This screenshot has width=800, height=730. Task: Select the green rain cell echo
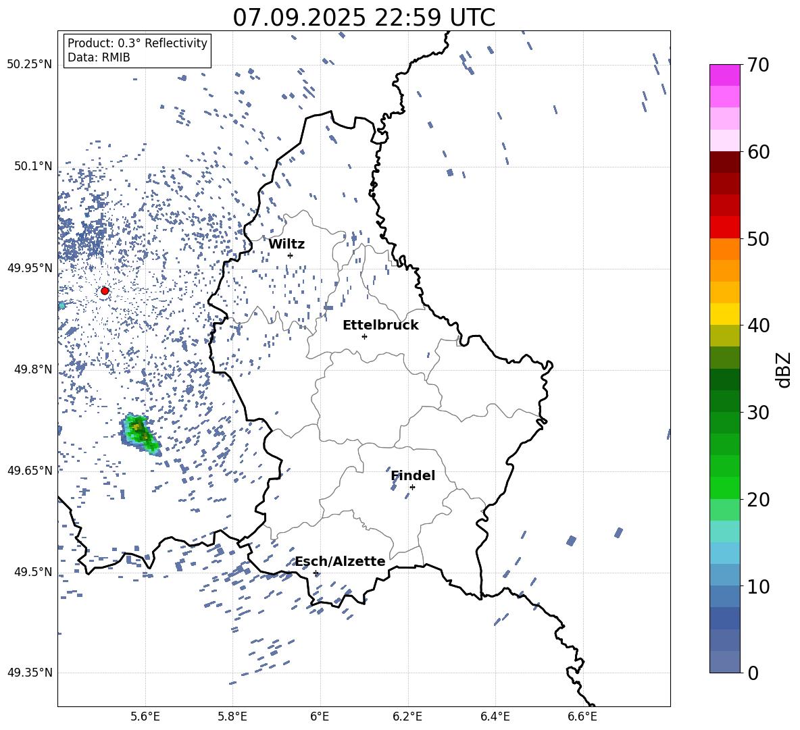pos(140,434)
